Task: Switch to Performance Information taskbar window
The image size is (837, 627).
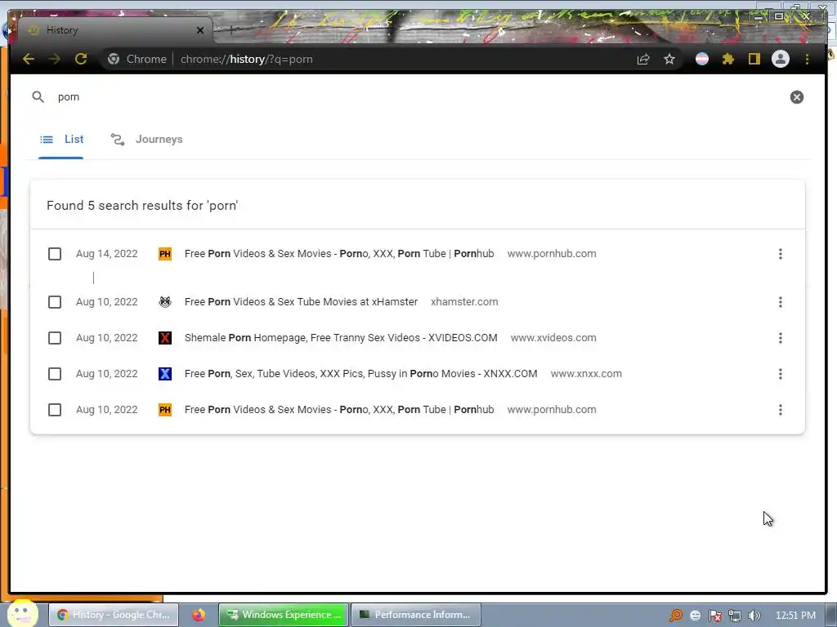Action: coord(416,615)
